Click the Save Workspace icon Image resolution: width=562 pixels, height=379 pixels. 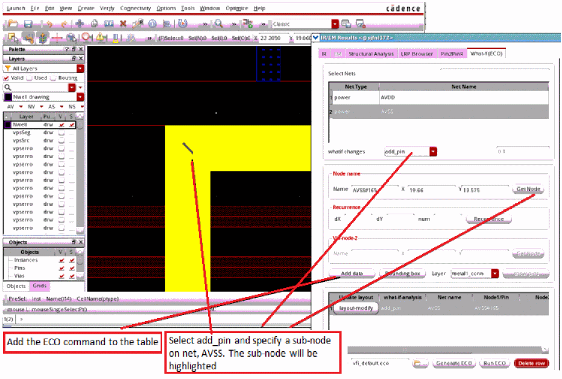pos(346,24)
